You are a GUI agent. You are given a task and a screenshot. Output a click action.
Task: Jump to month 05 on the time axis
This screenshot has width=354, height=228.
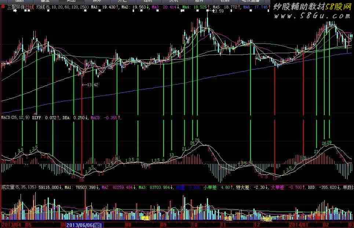(x=28, y=225)
